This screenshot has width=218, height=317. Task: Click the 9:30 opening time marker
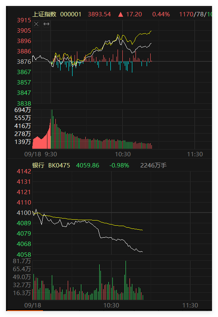[x=51, y=154]
